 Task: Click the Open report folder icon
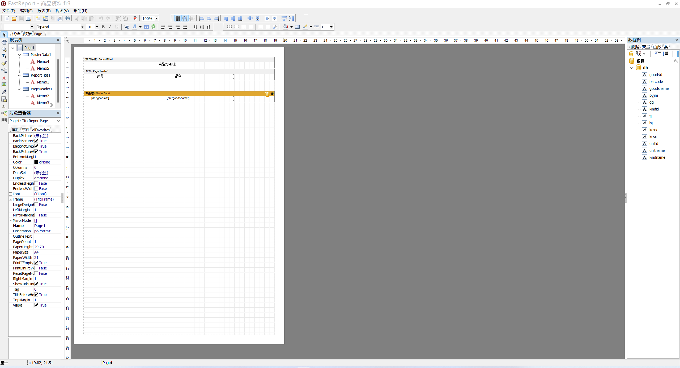(x=14, y=18)
